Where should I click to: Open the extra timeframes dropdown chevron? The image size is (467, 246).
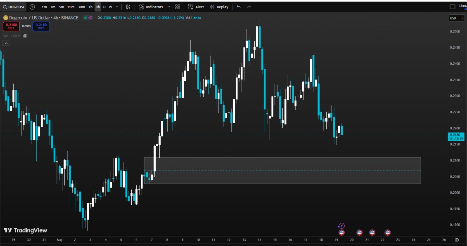116,7
